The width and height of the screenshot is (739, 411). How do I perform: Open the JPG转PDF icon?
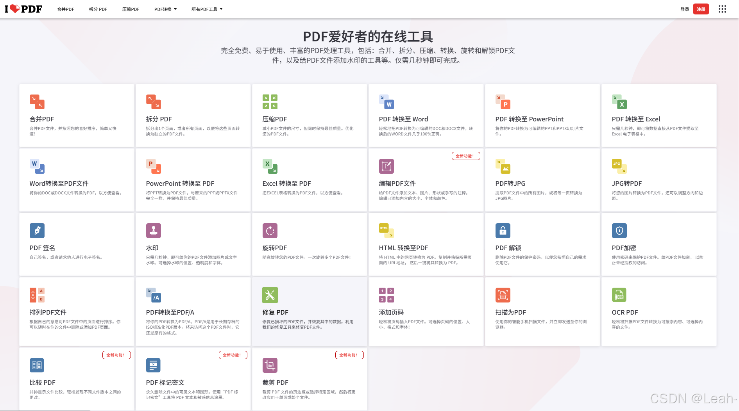pos(619,166)
